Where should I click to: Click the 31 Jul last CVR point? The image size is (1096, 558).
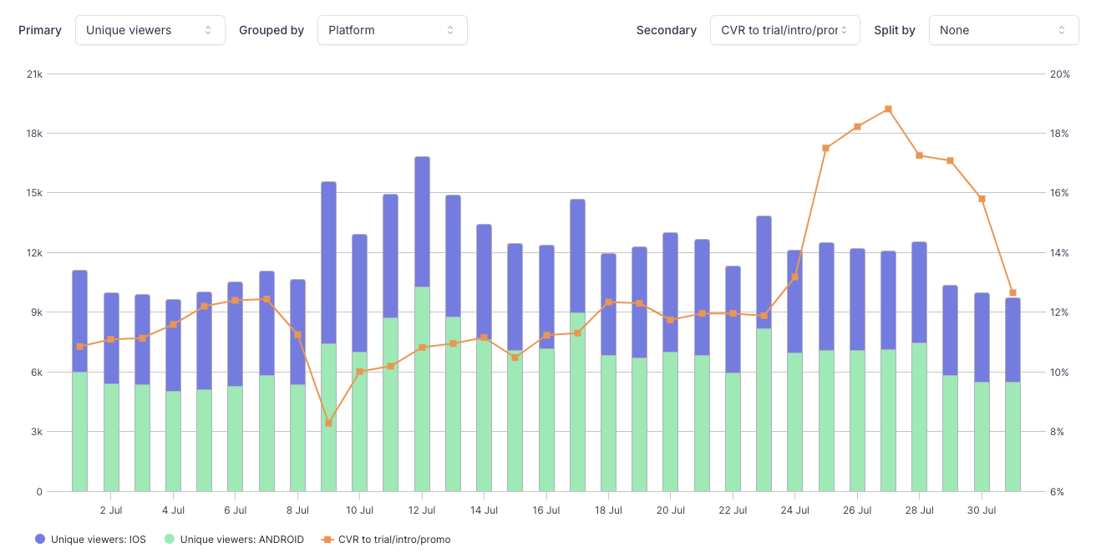1012,292
